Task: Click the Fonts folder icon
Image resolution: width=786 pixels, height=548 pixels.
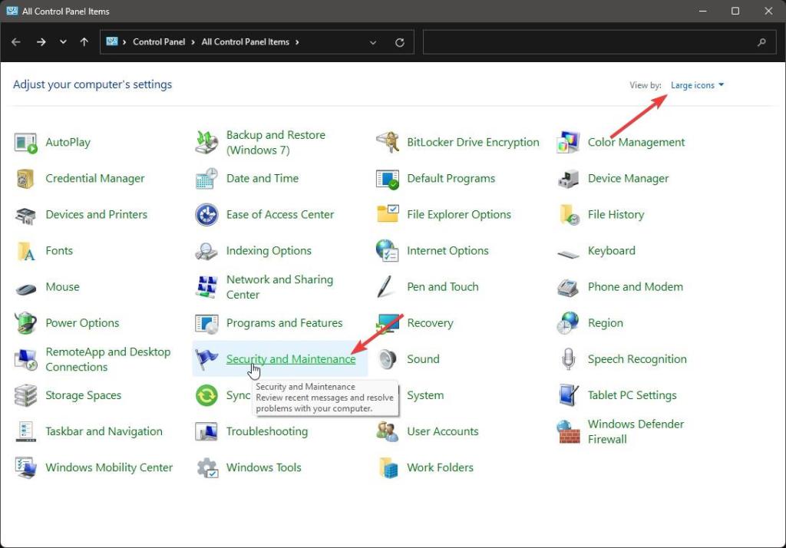Action: coord(25,251)
